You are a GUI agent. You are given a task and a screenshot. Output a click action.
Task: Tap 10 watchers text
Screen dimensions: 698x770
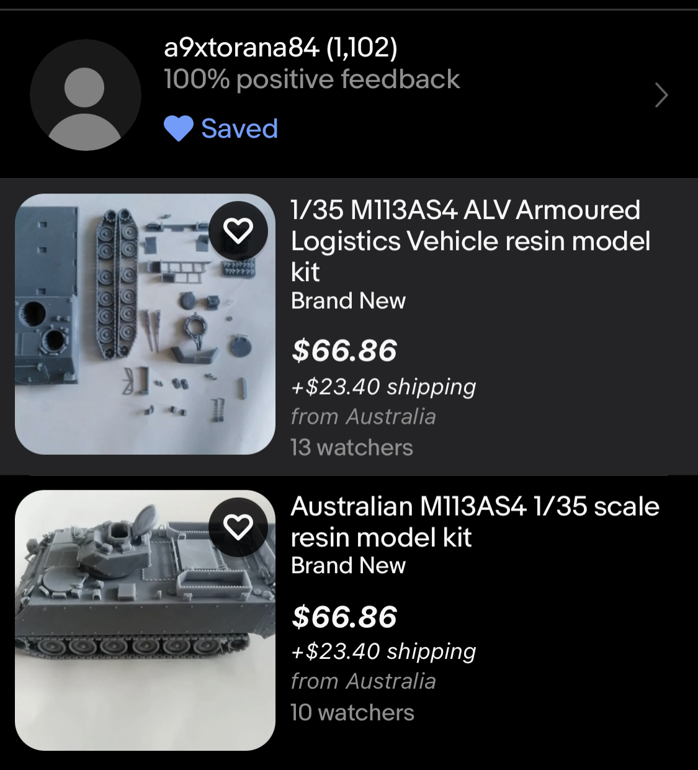pos(352,712)
